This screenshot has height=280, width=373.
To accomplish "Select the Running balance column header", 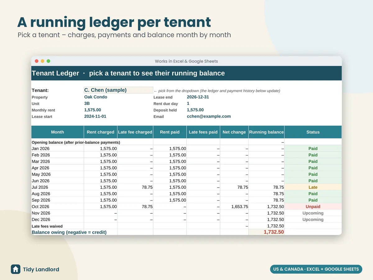I will [x=266, y=132].
